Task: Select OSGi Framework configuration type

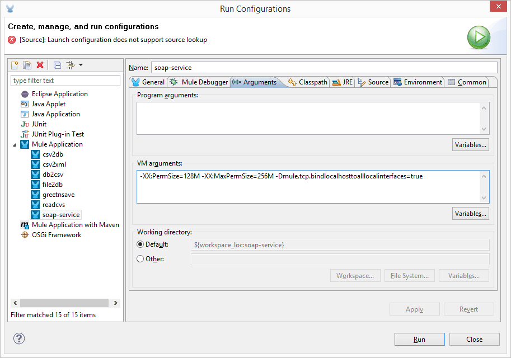Action: [57, 235]
